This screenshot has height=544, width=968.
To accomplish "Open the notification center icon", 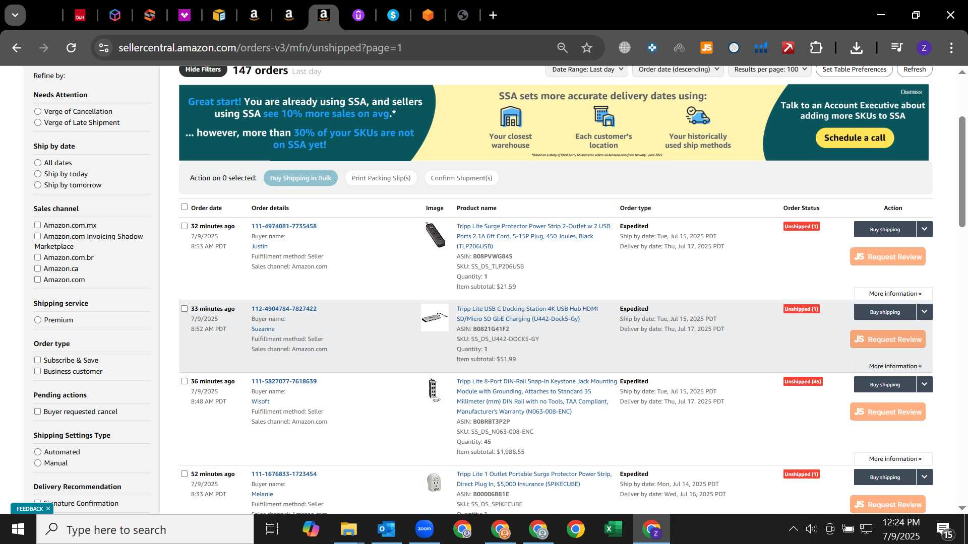I will point(944,529).
